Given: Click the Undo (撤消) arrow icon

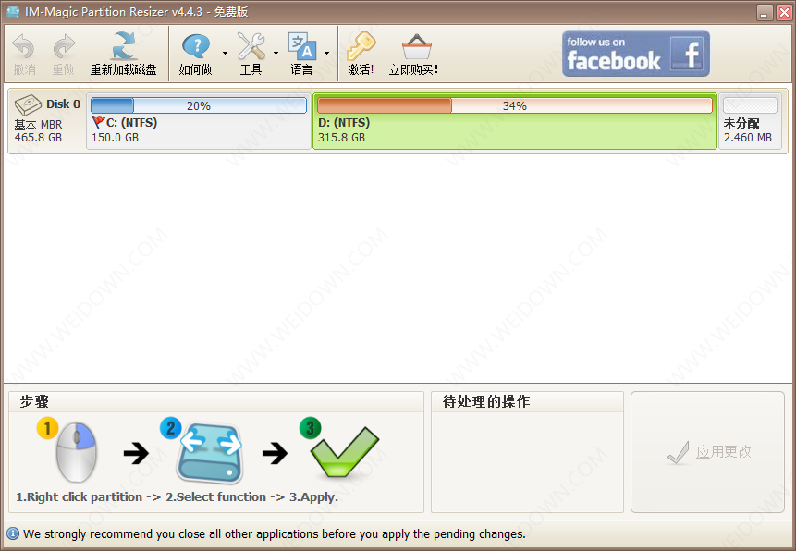Looking at the screenshot, I should 23,47.
